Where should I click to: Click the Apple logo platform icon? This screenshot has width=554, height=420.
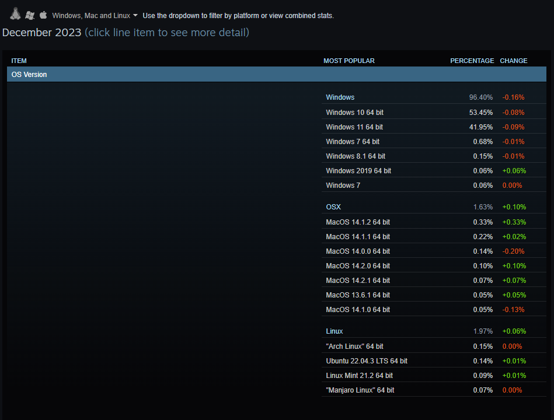[x=43, y=15]
